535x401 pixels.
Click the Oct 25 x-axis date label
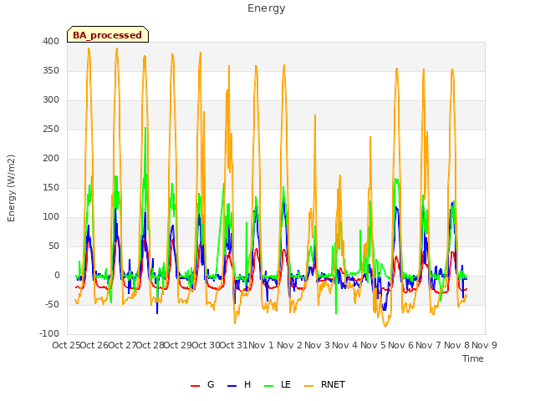coord(66,345)
